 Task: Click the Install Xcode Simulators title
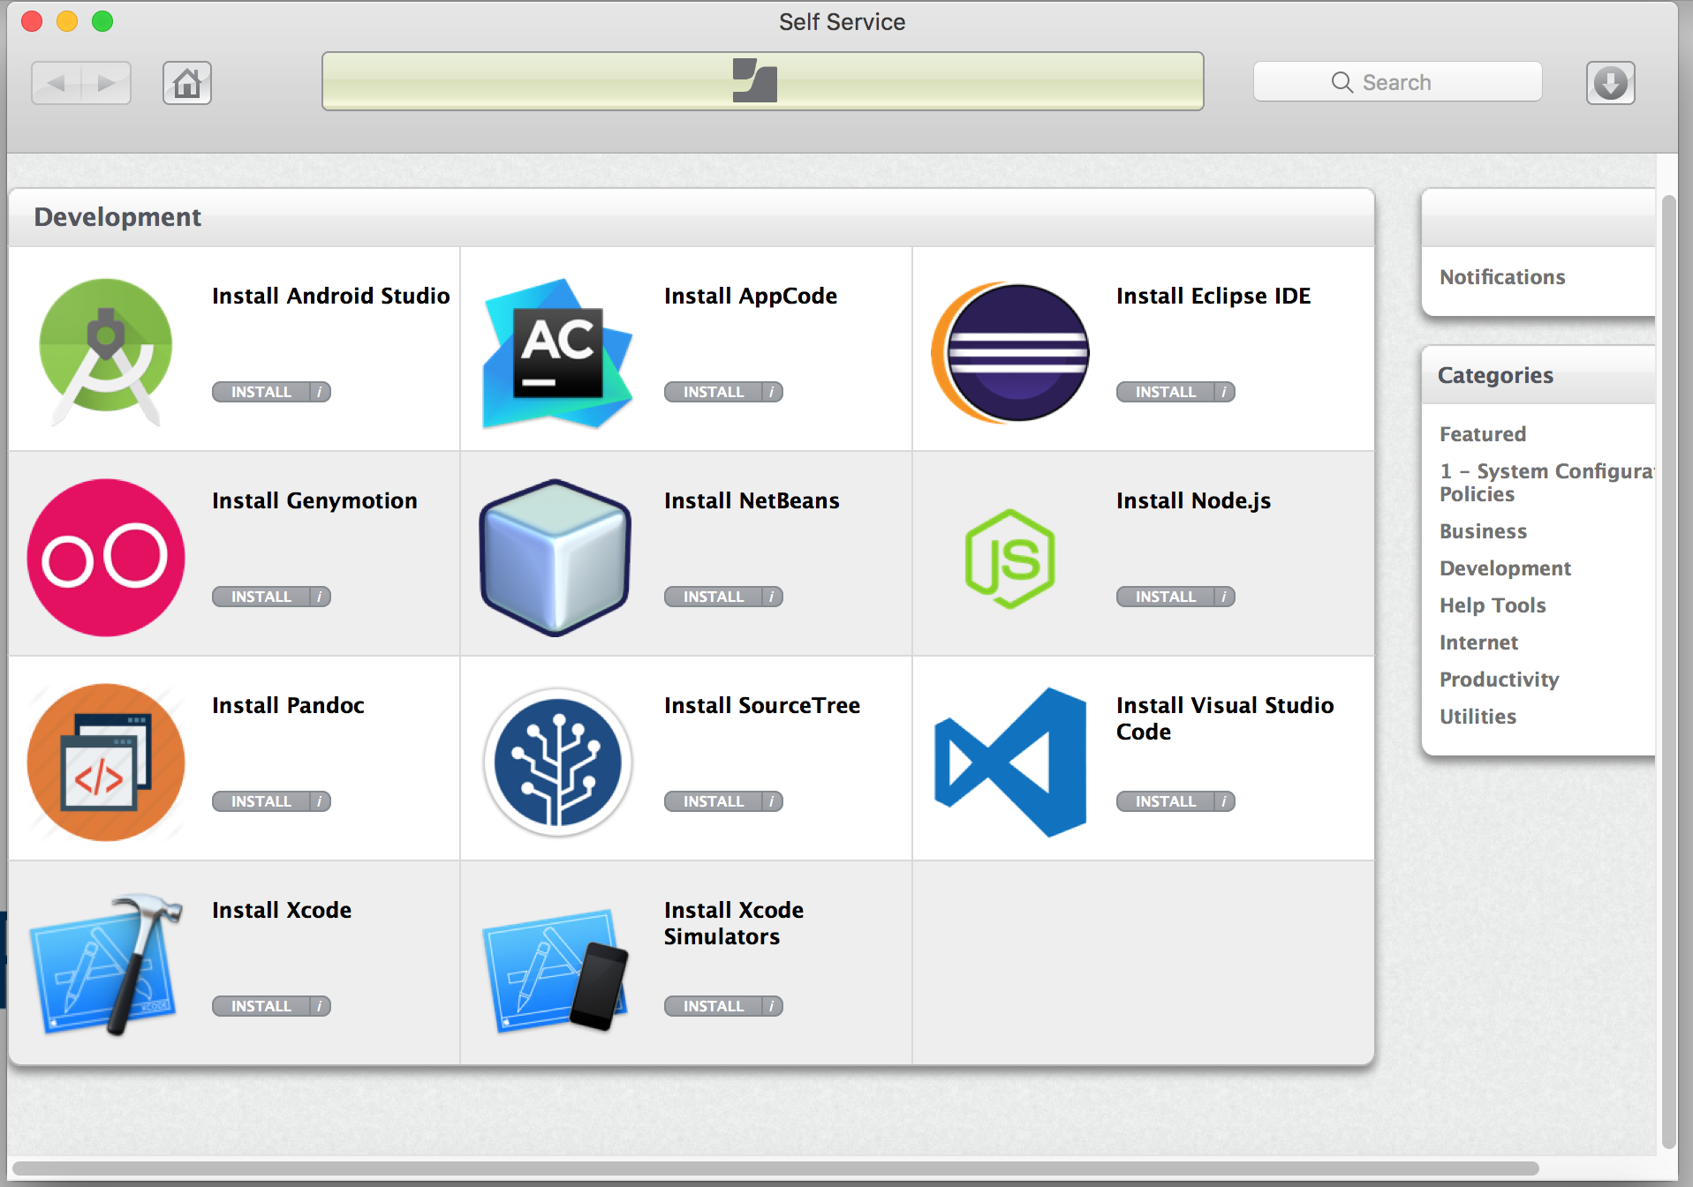tap(733, 923)
